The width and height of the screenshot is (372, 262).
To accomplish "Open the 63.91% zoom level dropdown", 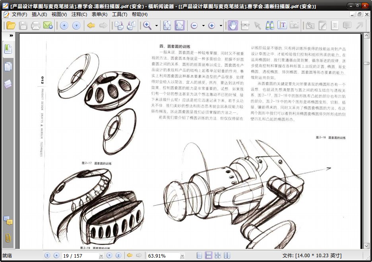I will (x=182, y=256).
